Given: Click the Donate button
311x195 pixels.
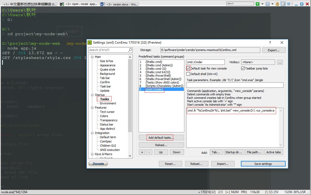Looking at the screenshot, I should click(x=98, y=164).
